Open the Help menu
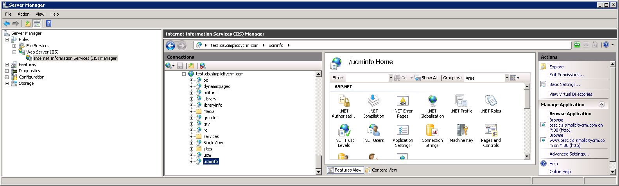 click(x=55, y=14)
